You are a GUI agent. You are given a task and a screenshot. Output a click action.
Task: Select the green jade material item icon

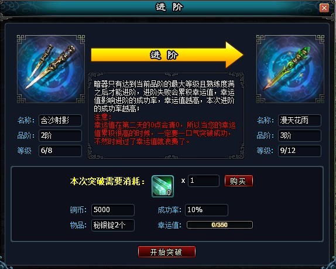[163, 186]
